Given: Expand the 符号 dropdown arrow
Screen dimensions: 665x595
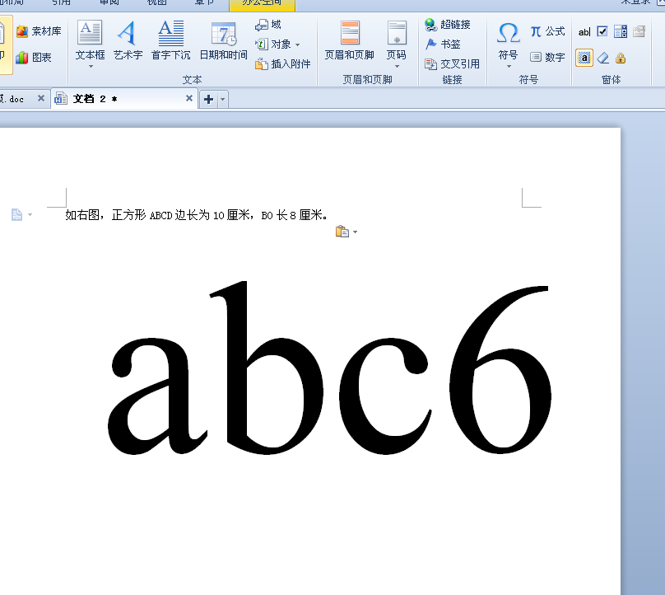Looking at the screenshot, I should pos(509,66).
